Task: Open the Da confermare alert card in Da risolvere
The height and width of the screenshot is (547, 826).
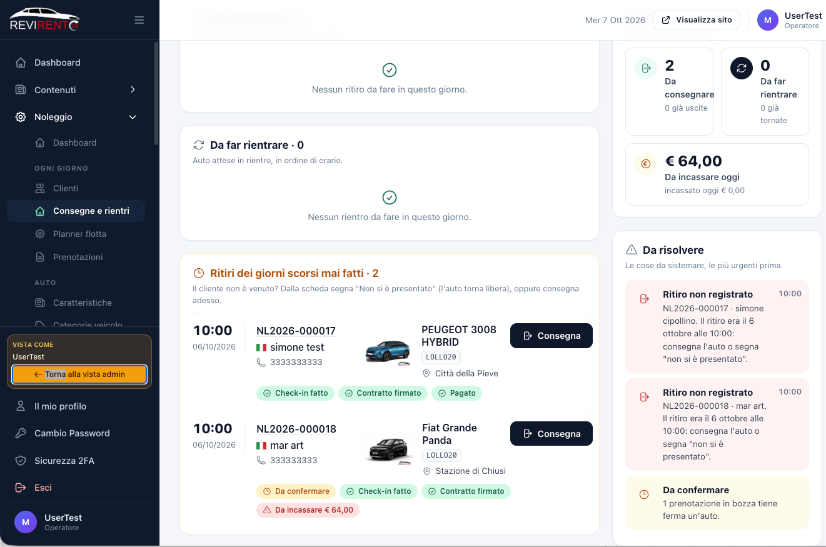Action: [x=717, y=503]
